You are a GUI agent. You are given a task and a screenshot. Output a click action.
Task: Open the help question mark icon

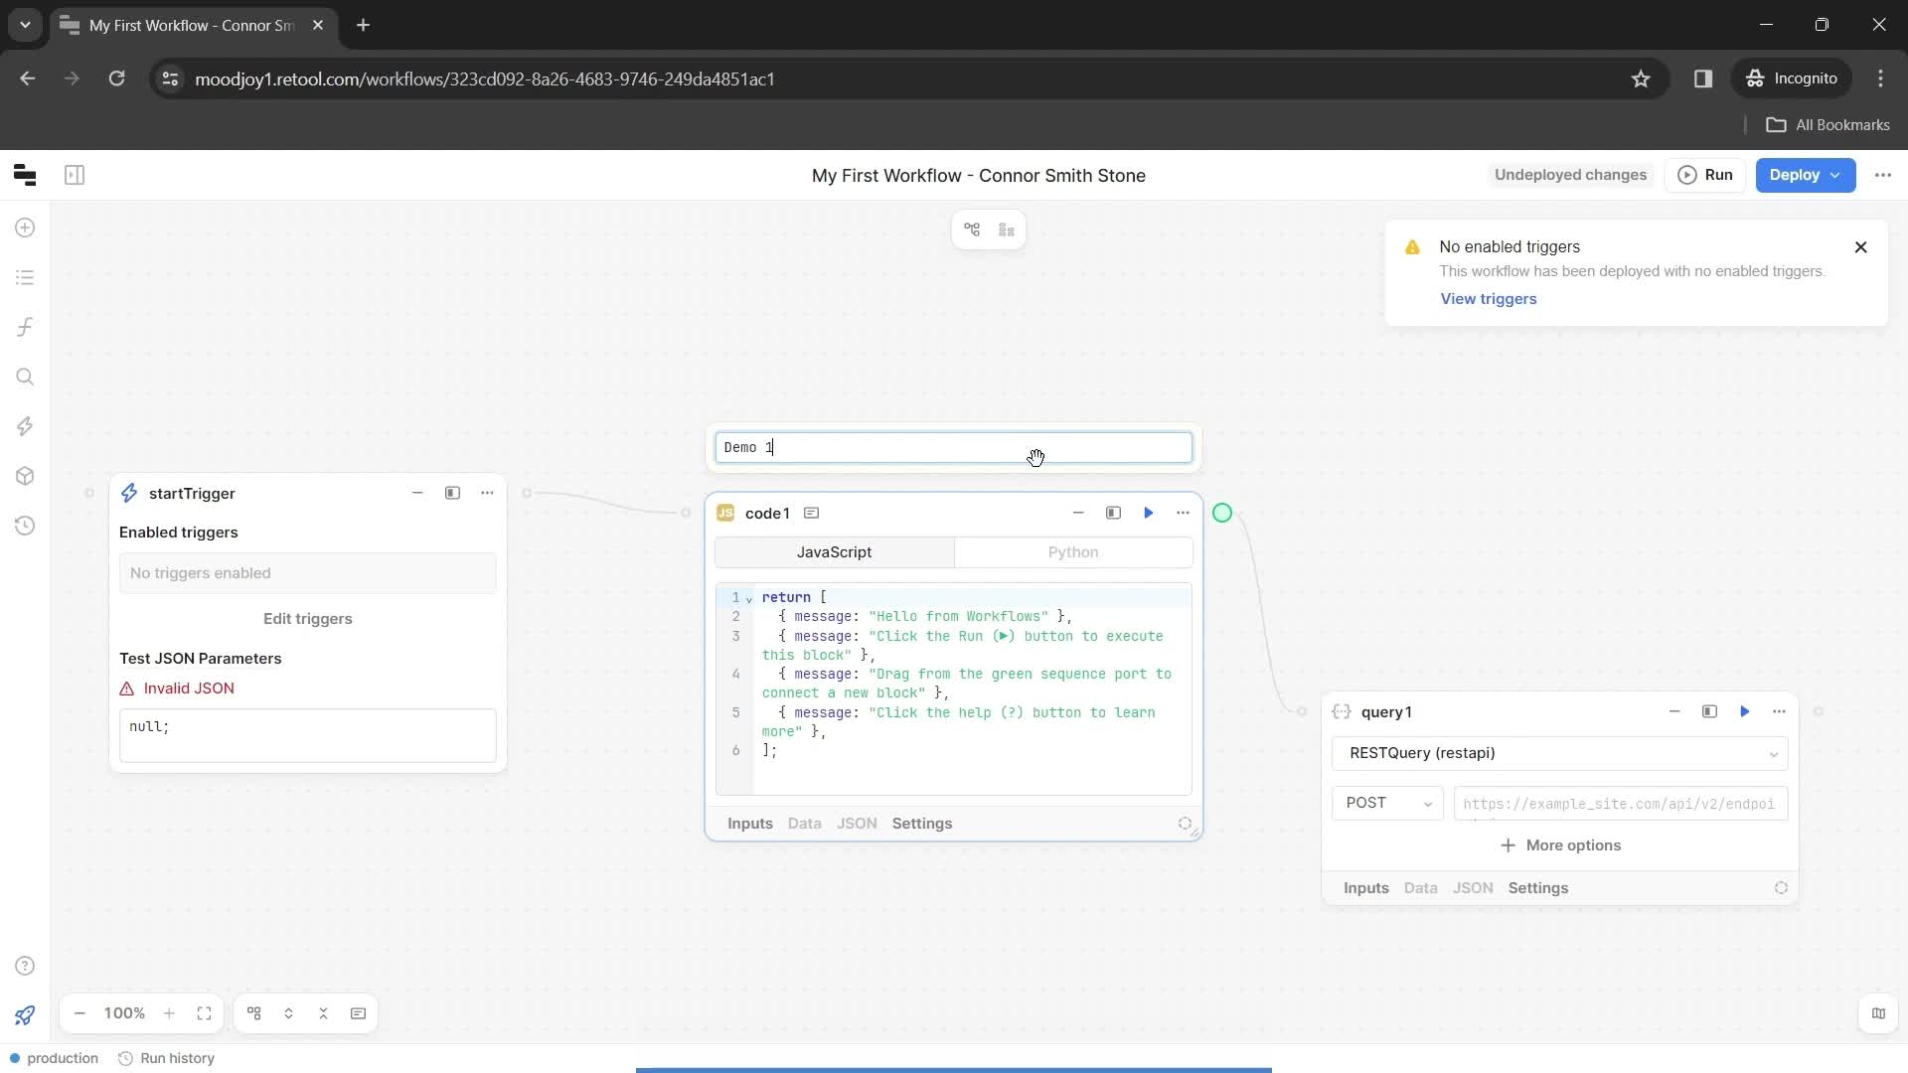(25, 966)
